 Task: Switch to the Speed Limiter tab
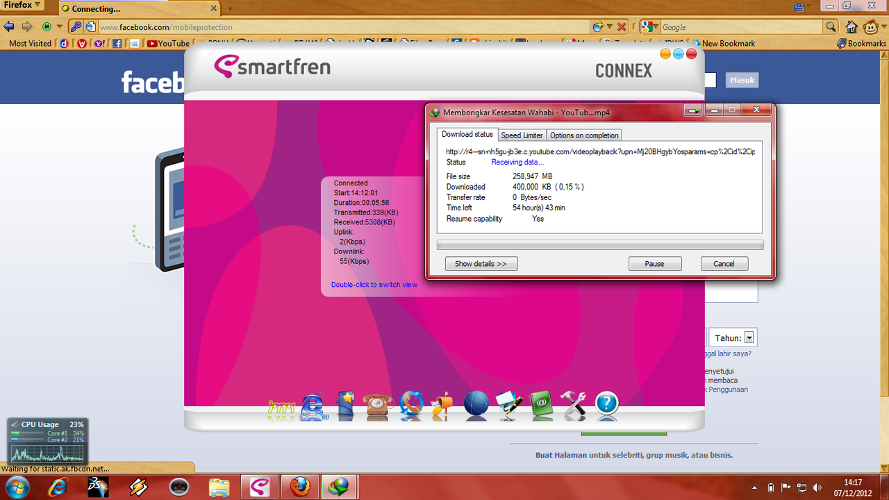point(522,135)
